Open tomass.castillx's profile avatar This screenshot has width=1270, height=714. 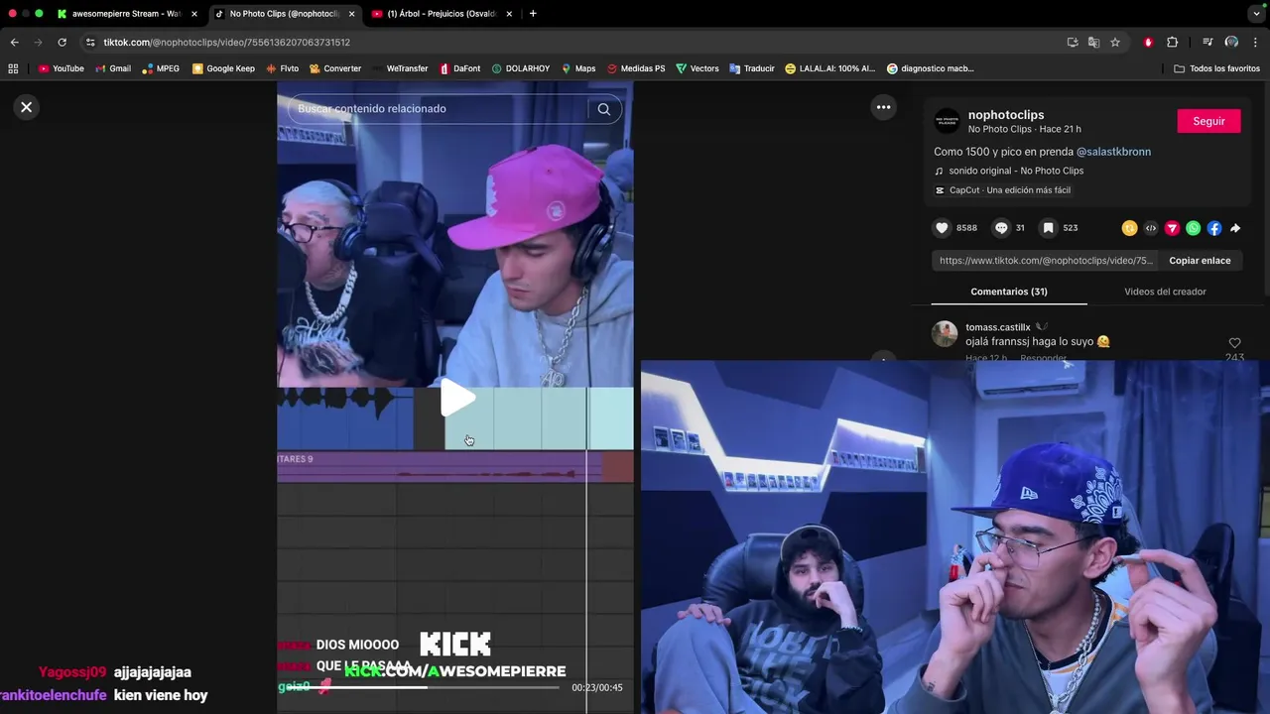[945, 333]
